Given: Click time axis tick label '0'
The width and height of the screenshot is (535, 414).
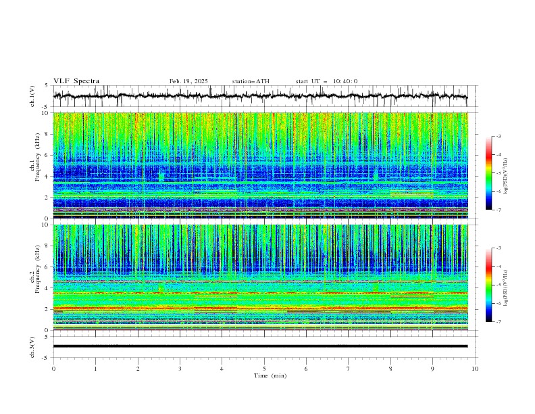Looking at the screenshot, I should click(53, 369).
